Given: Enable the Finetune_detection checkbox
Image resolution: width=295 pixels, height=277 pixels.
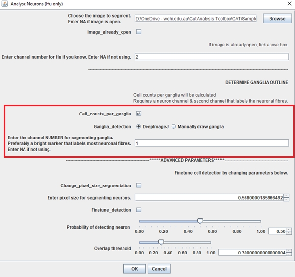Looking at the screenshot, I should tap(138, 210).
